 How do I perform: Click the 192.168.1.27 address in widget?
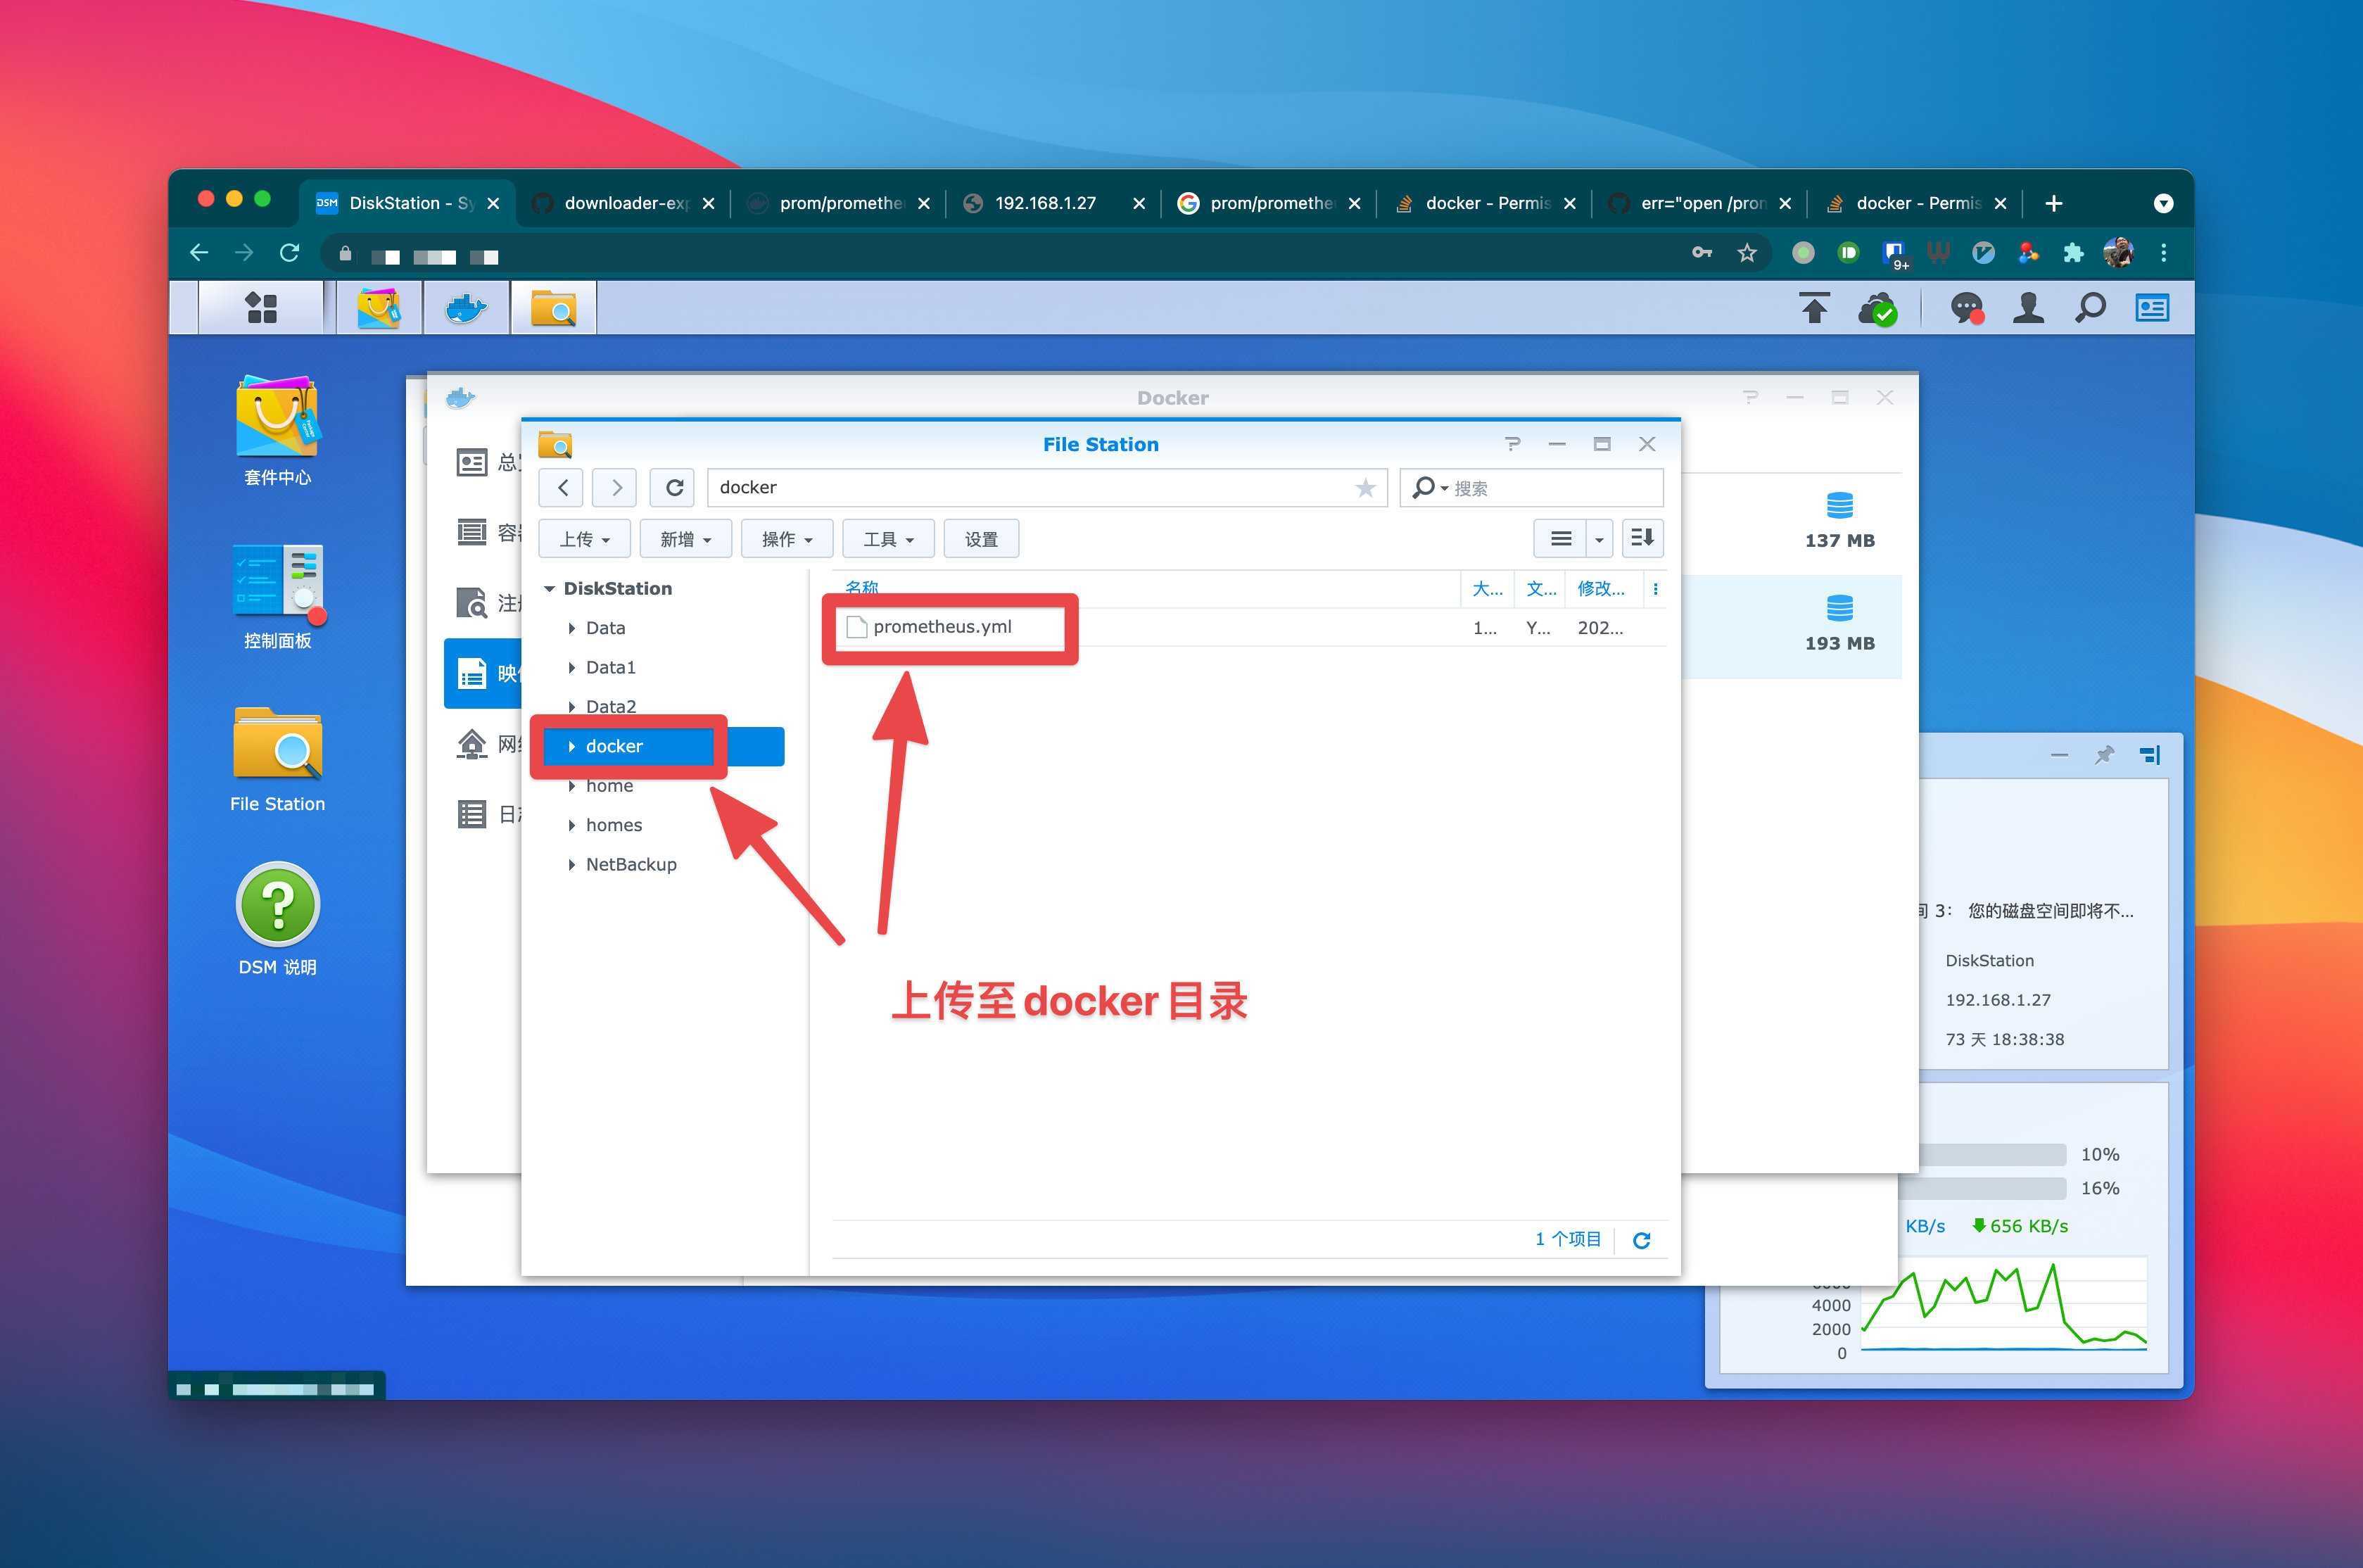point(1997,1000)
